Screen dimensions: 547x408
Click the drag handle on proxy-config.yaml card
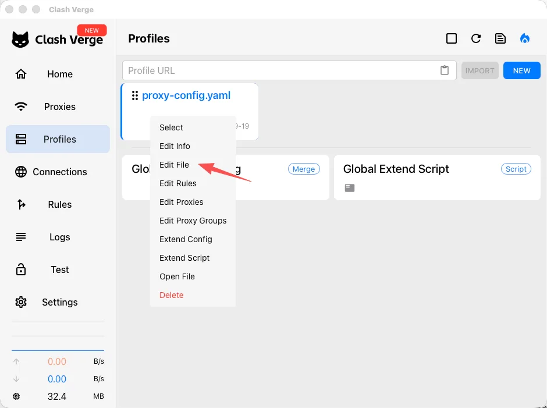pos(134,95)
